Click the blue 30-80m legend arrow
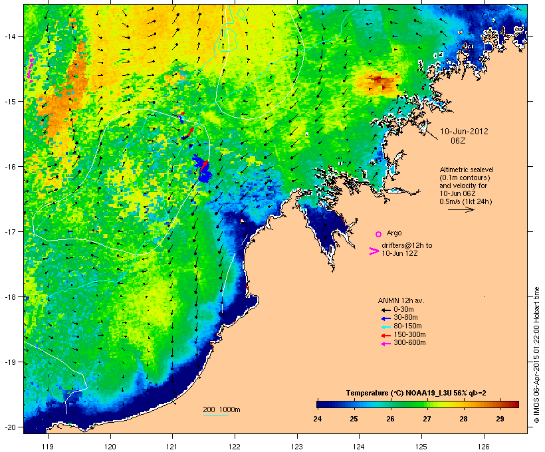Screen dimensions: 545x452 (385, 318)
